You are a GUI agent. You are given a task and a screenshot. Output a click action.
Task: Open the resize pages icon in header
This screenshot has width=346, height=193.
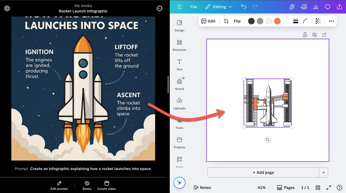click(x=292, y=7)
